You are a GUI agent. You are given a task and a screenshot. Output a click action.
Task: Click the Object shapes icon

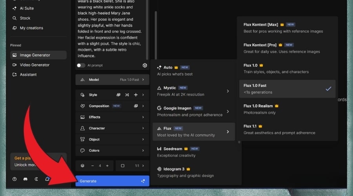pyautogui.click(x=82, y=139)
